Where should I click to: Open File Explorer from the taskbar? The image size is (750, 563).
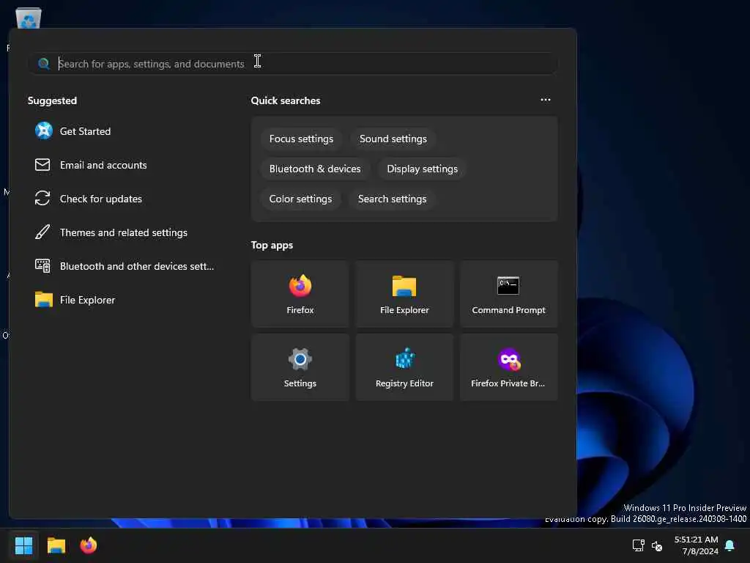56,545
